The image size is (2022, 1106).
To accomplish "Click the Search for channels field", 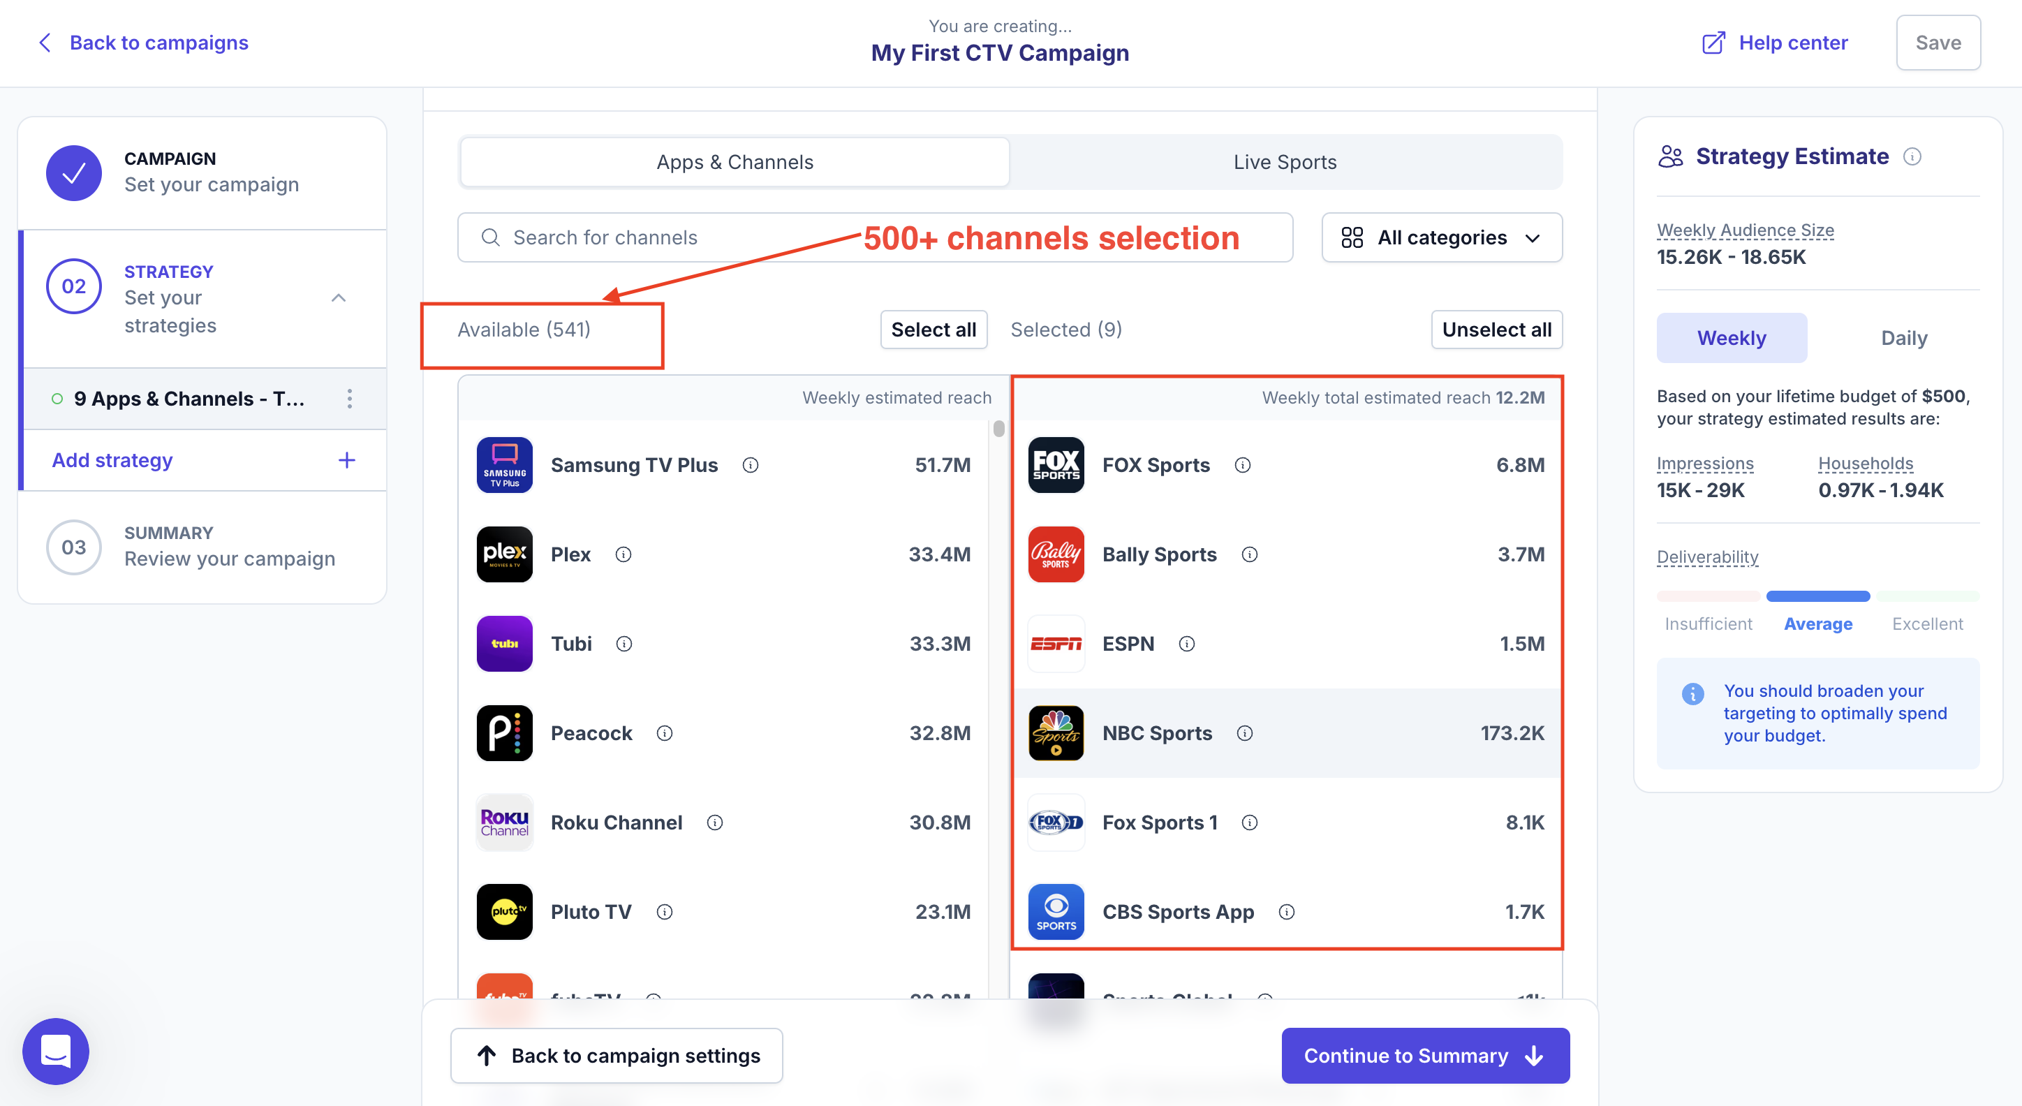I will pos(874,238).
